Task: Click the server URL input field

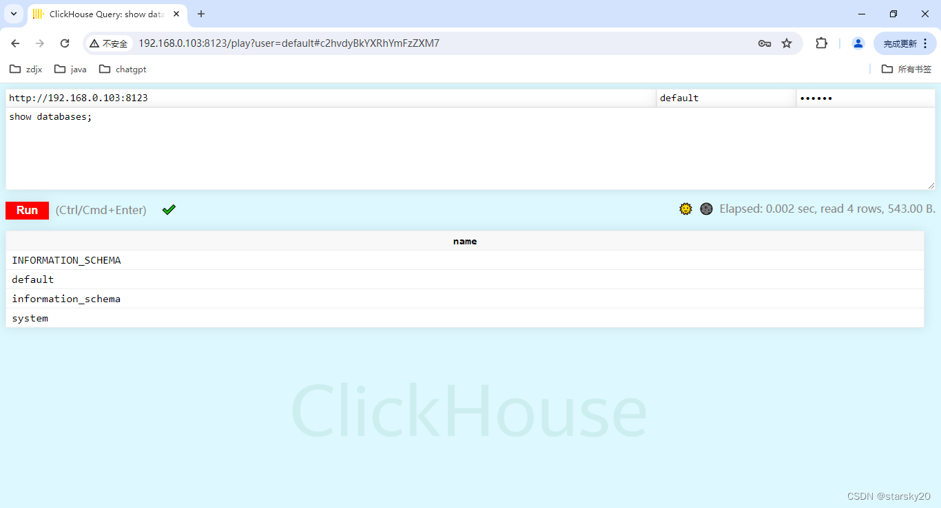Action: 331,98
